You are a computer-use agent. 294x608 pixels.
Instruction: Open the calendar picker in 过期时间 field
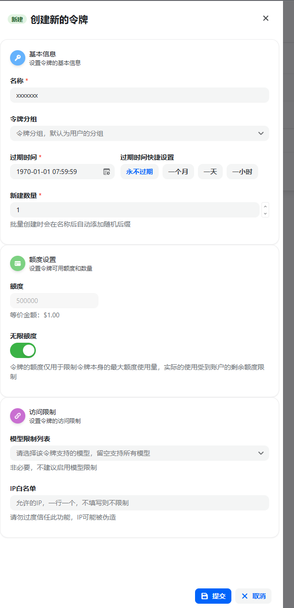tap(107, 172)
